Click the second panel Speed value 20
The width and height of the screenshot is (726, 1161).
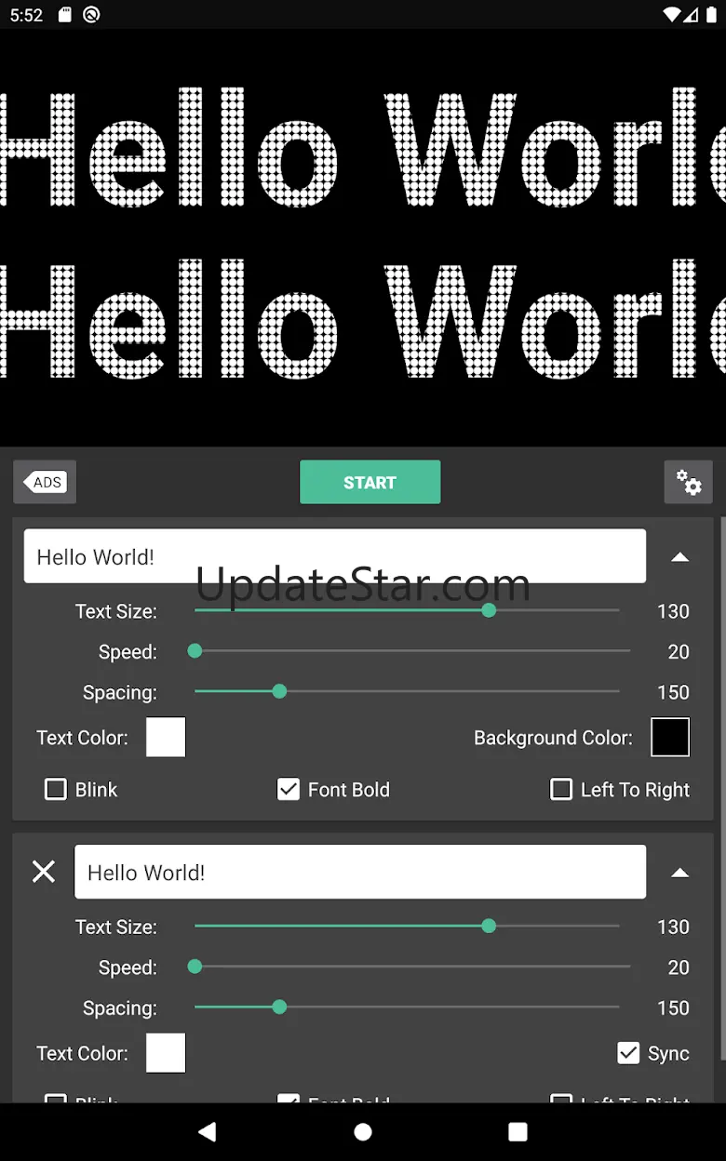pyautogui.click(x=679, y=967)
